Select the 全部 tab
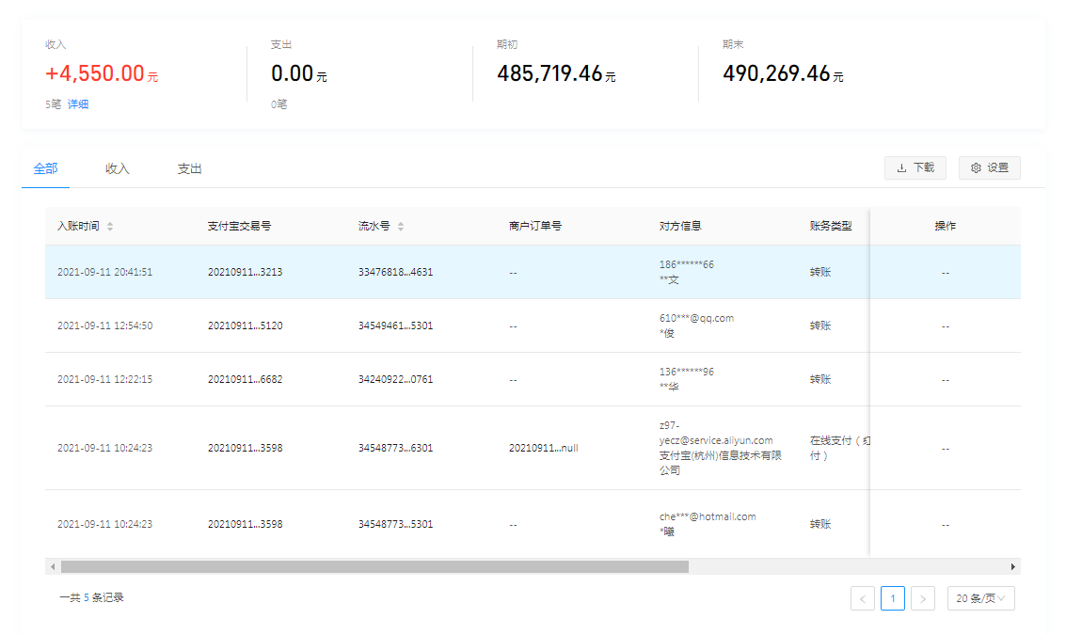The image size is (1066, 635). 45,169
